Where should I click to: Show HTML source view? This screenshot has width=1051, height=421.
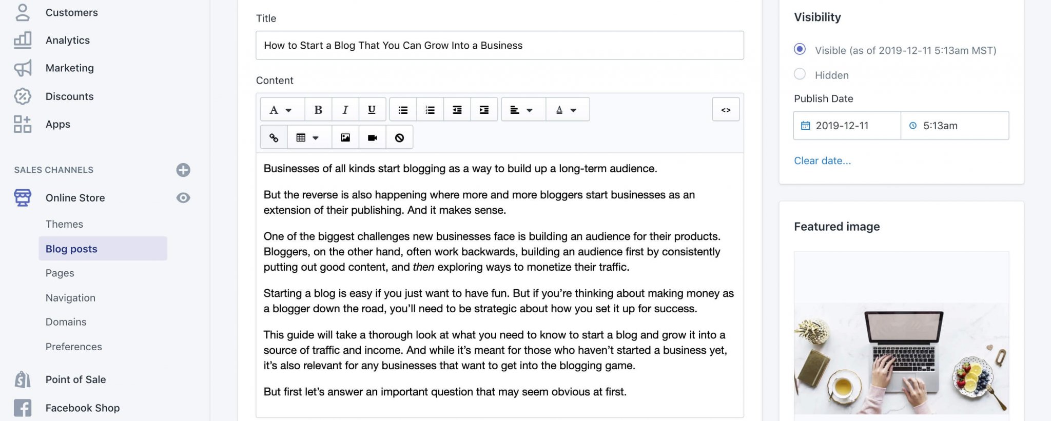(726, 110)
